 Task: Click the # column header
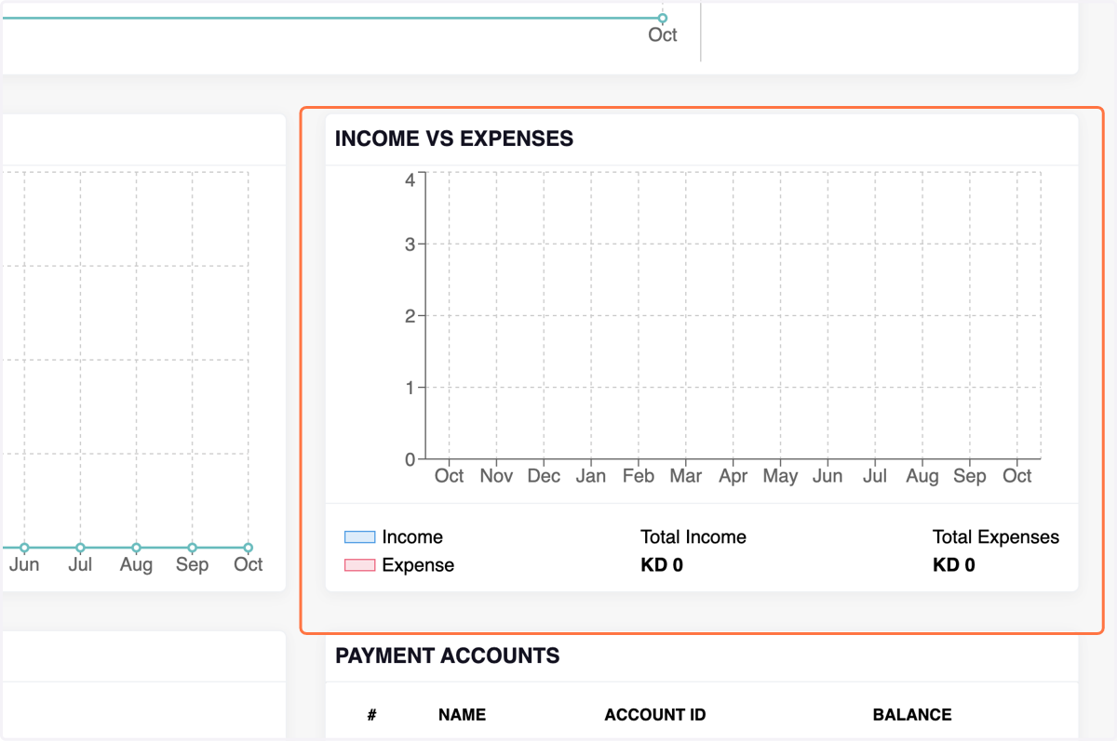pyautogui.click(x=371, y=715)
